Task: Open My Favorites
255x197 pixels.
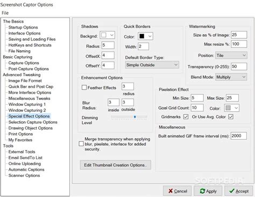Action: 20,140
